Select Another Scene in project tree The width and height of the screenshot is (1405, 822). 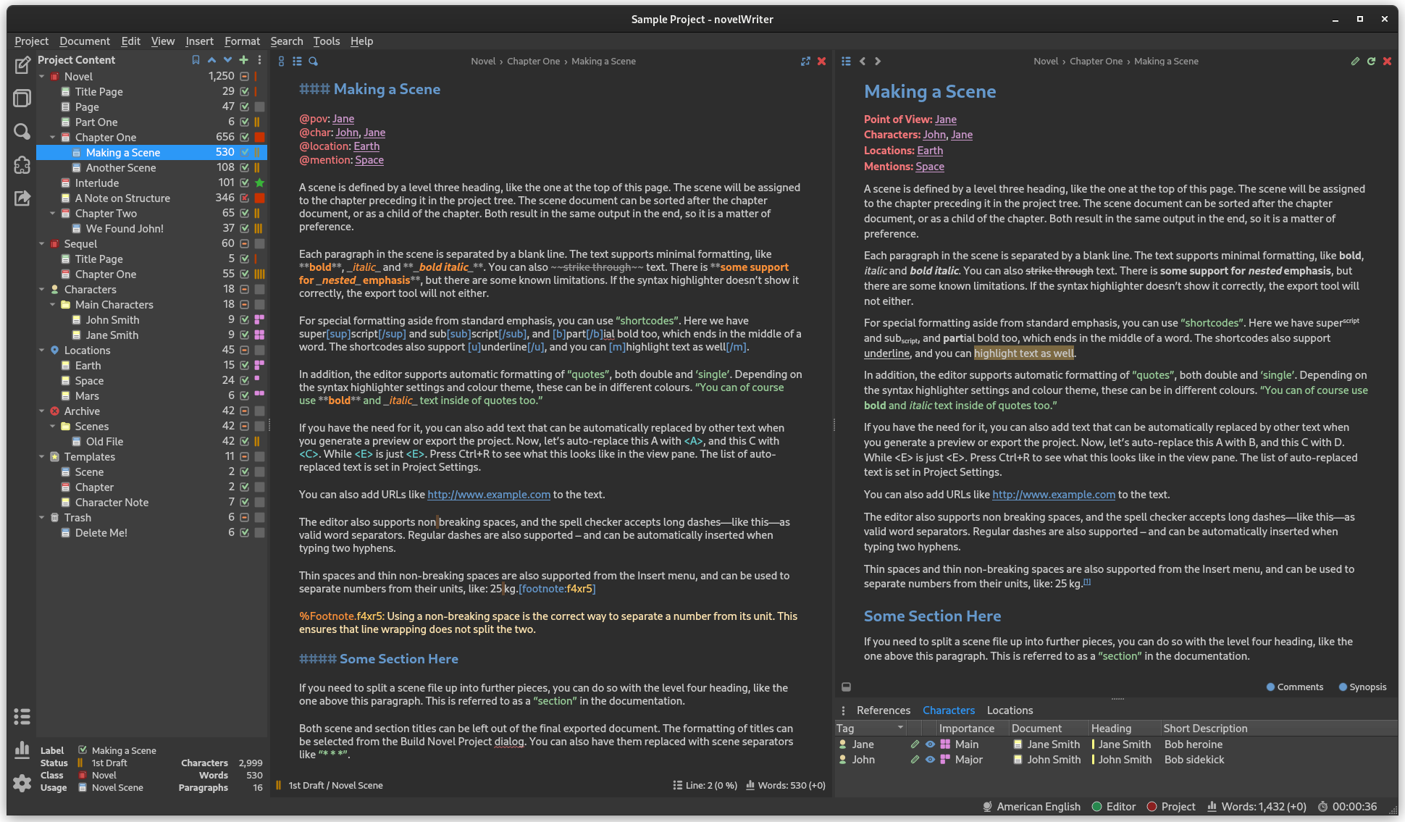pyautogui.click(x=120, y=168)
